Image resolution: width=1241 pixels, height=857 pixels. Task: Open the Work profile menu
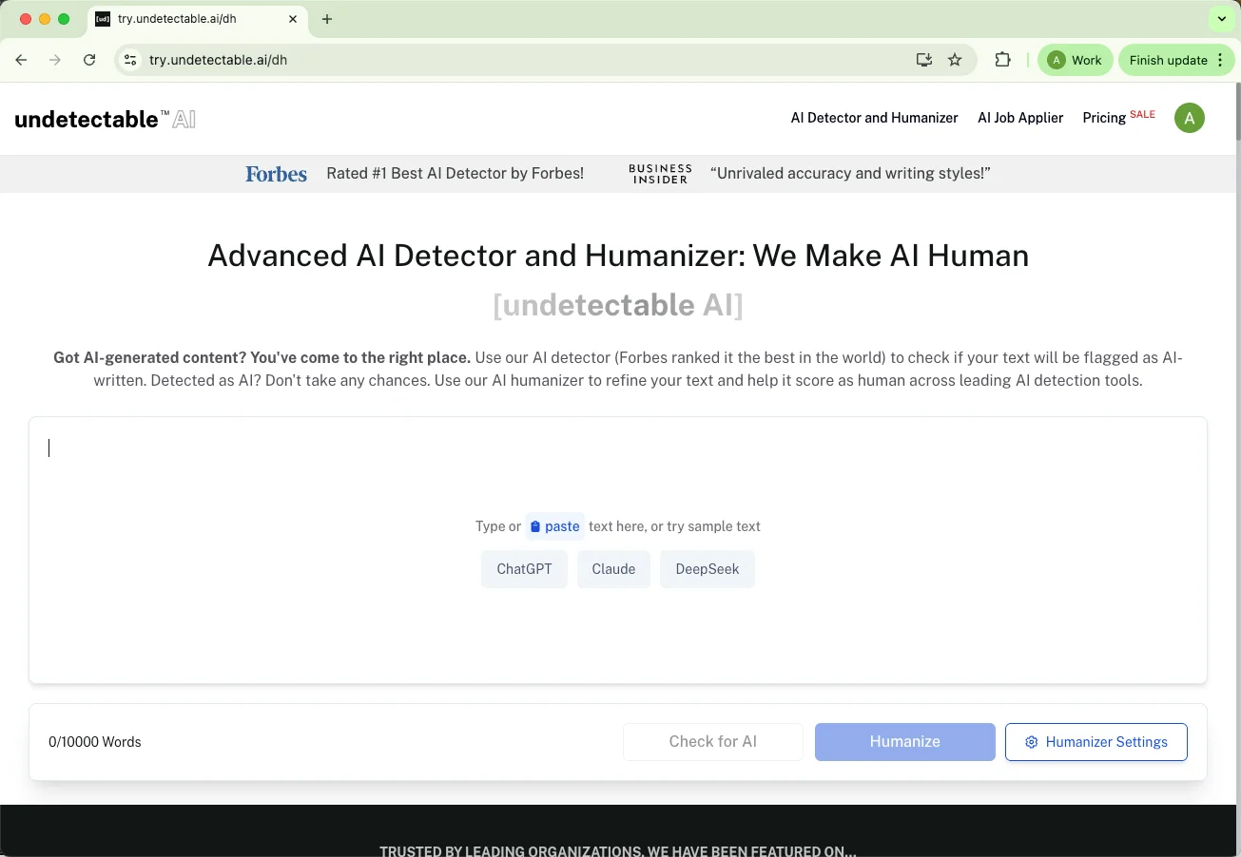coord(1075,59)
